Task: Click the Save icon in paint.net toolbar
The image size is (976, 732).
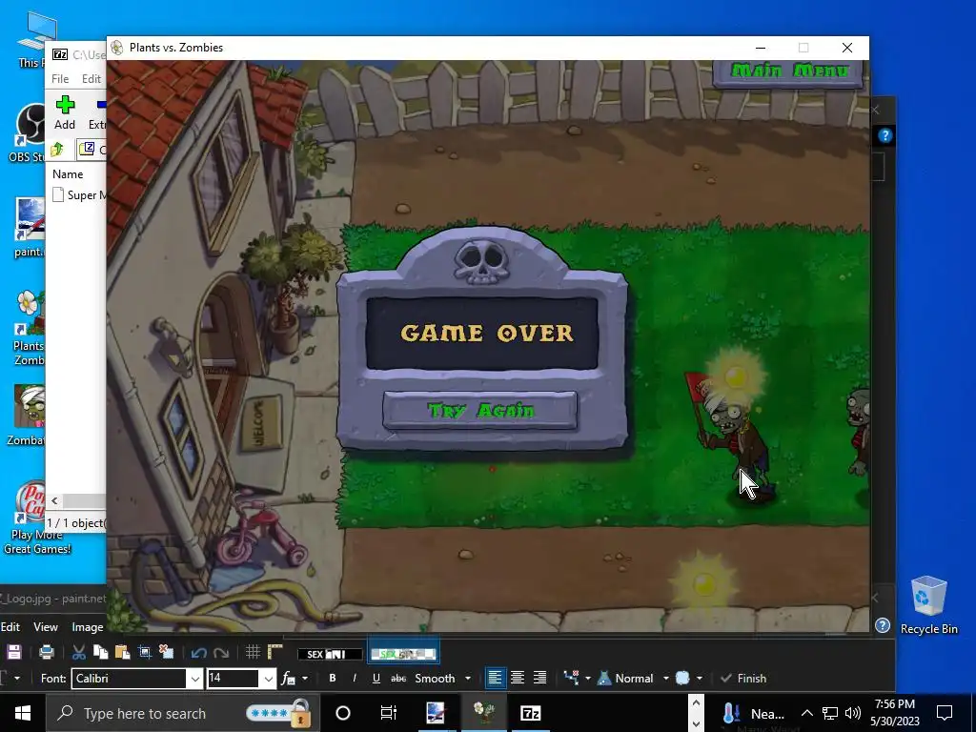Action: [x=13, y=652]
